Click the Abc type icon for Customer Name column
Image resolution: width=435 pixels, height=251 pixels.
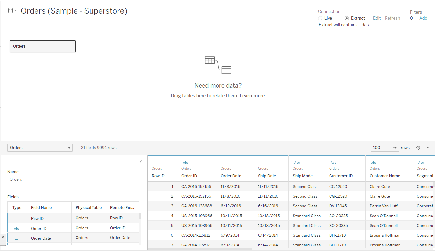point(374,162)
